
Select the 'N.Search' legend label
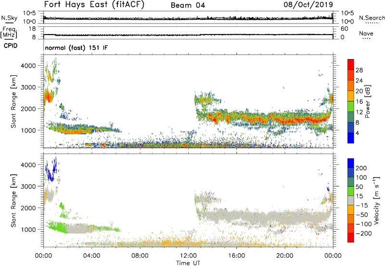pyautogui.click(x=372, y=18)
